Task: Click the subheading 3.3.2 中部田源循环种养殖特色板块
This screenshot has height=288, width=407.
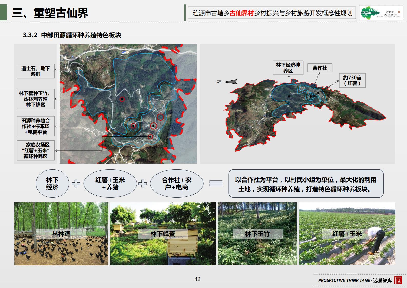Action: coord(72,35)
